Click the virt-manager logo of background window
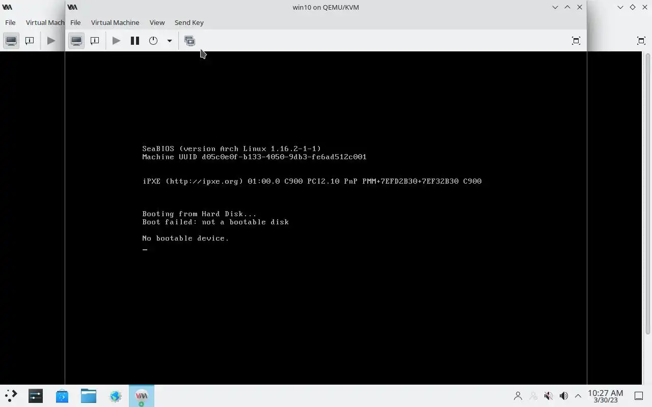 pos(7,7)
